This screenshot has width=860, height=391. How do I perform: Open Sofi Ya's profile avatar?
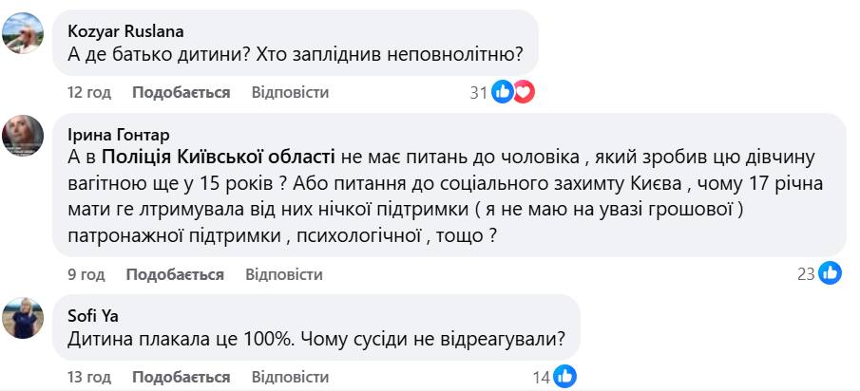coord(23,317)
